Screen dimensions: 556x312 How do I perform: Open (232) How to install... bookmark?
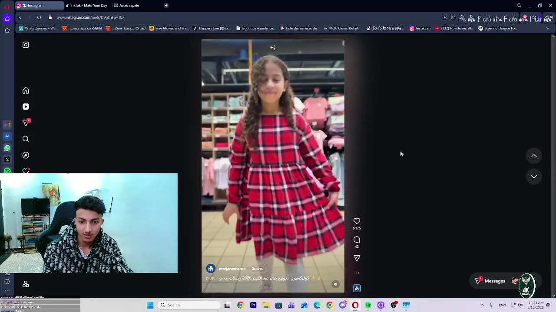(x=454, y=28)
